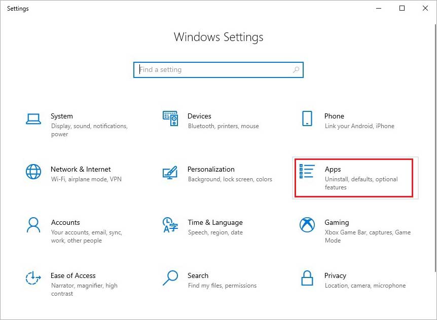This screenshot has width=437, height=320.
Task: Click 'Bluetooth, printers, mouse' description
Action: point(223,126)
